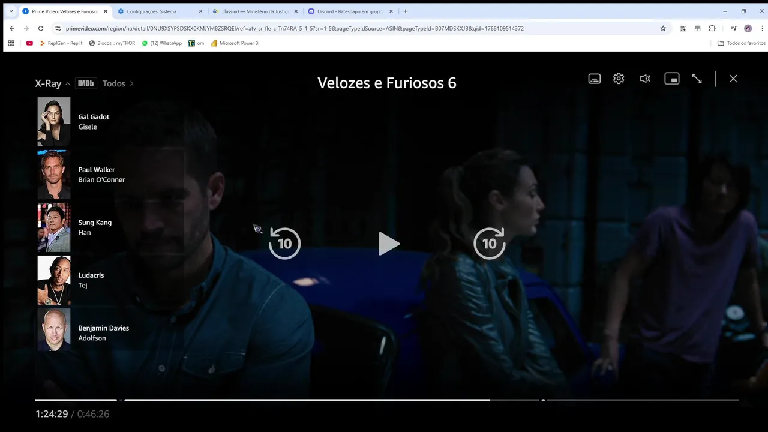Image resolution: width=768 pixels, height=432 pixels.
Task: Open the tab search dropdown
Action: pyautogui.click(x=11, y=11)
